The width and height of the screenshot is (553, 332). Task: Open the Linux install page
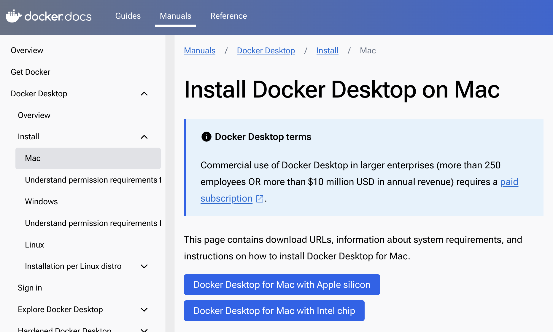point(34,245)
